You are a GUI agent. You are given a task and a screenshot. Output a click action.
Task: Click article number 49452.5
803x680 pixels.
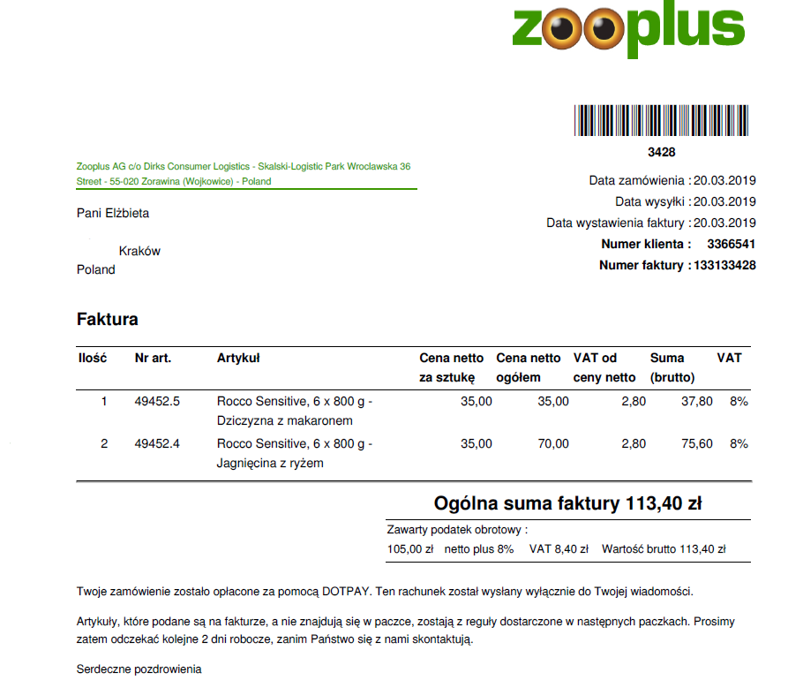[x=157, y=401]
